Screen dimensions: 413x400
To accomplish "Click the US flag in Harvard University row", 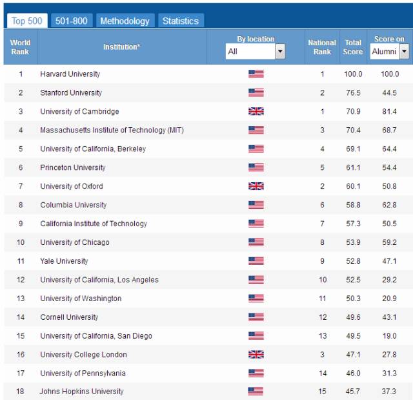I will click(x=256, y=74).
